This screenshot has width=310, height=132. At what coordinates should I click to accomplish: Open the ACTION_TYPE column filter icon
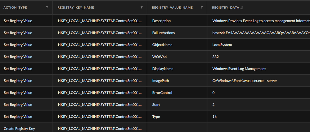point(47,7)
